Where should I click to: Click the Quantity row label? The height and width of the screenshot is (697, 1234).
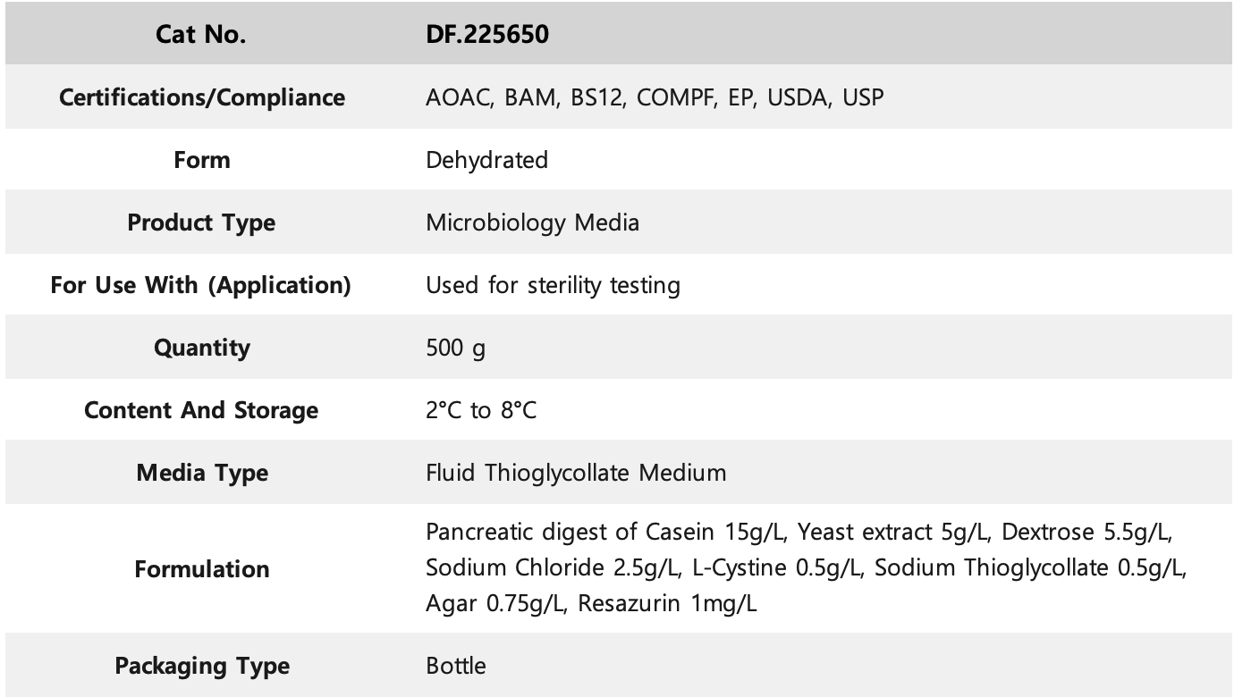pyautogui.click(x=202, y=348)
